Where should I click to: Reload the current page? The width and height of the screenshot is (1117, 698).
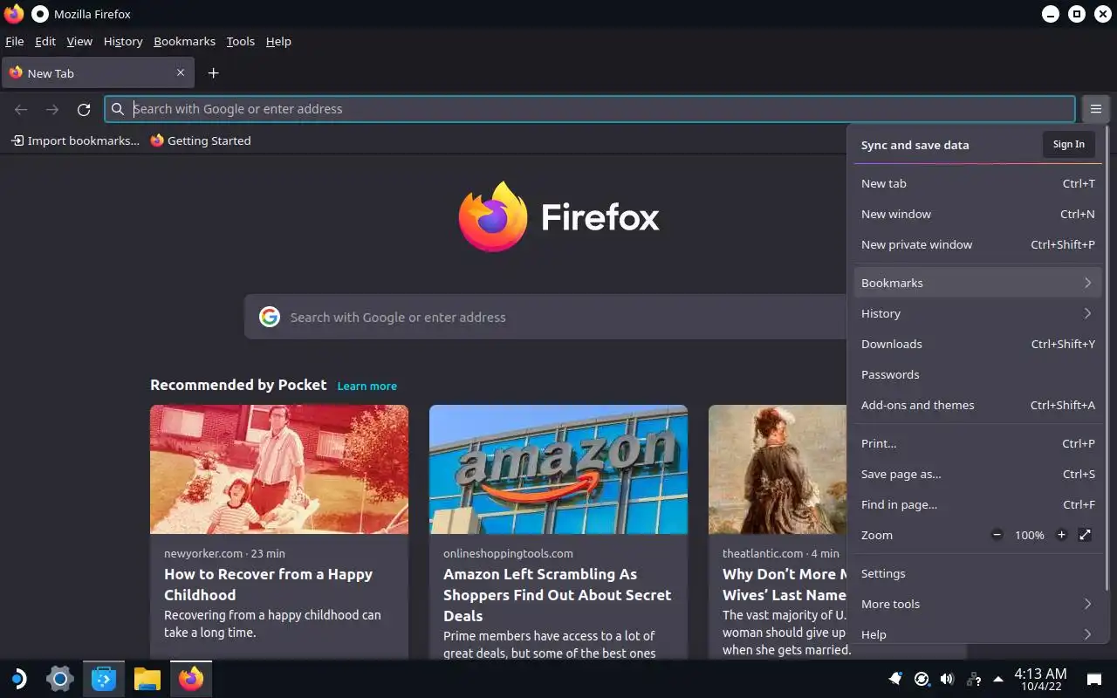click(84, 109)
